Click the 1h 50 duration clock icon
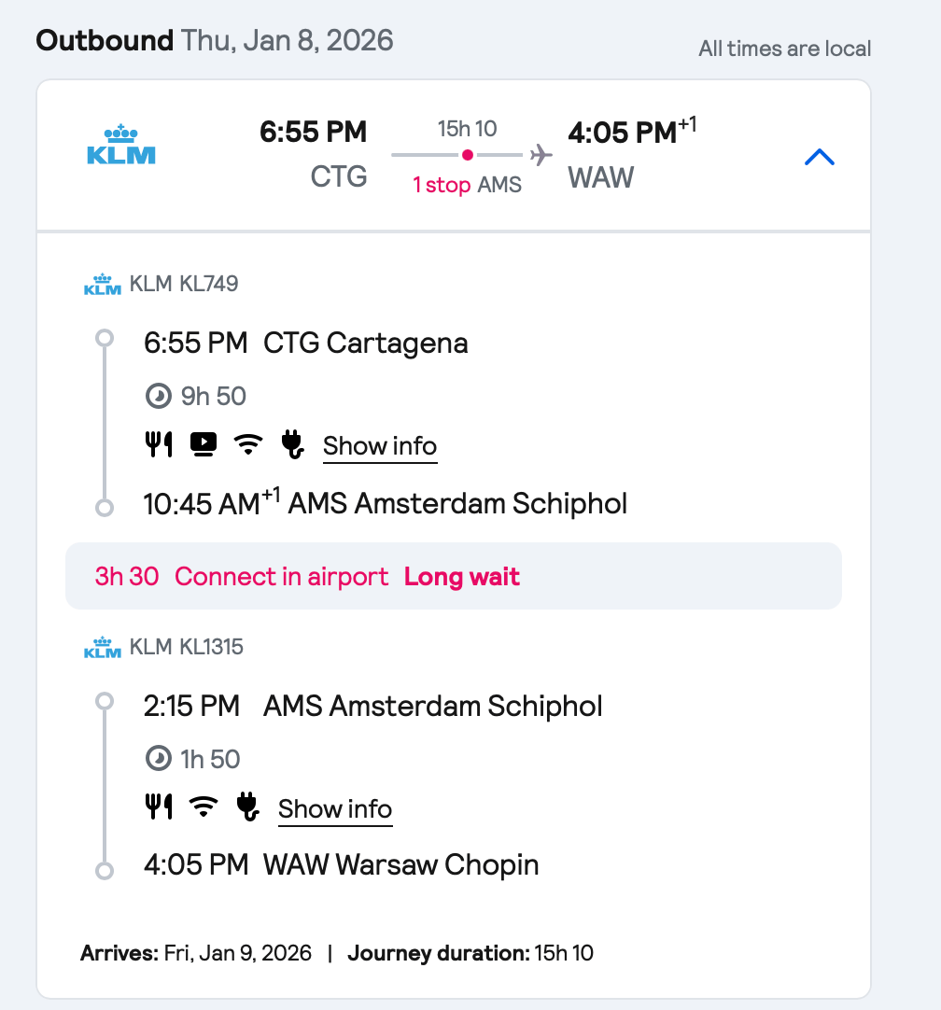 pos(159,759)
